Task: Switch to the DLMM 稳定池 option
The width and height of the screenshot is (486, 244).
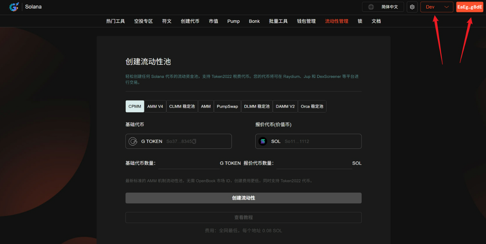Action: (x=257, y=106)
